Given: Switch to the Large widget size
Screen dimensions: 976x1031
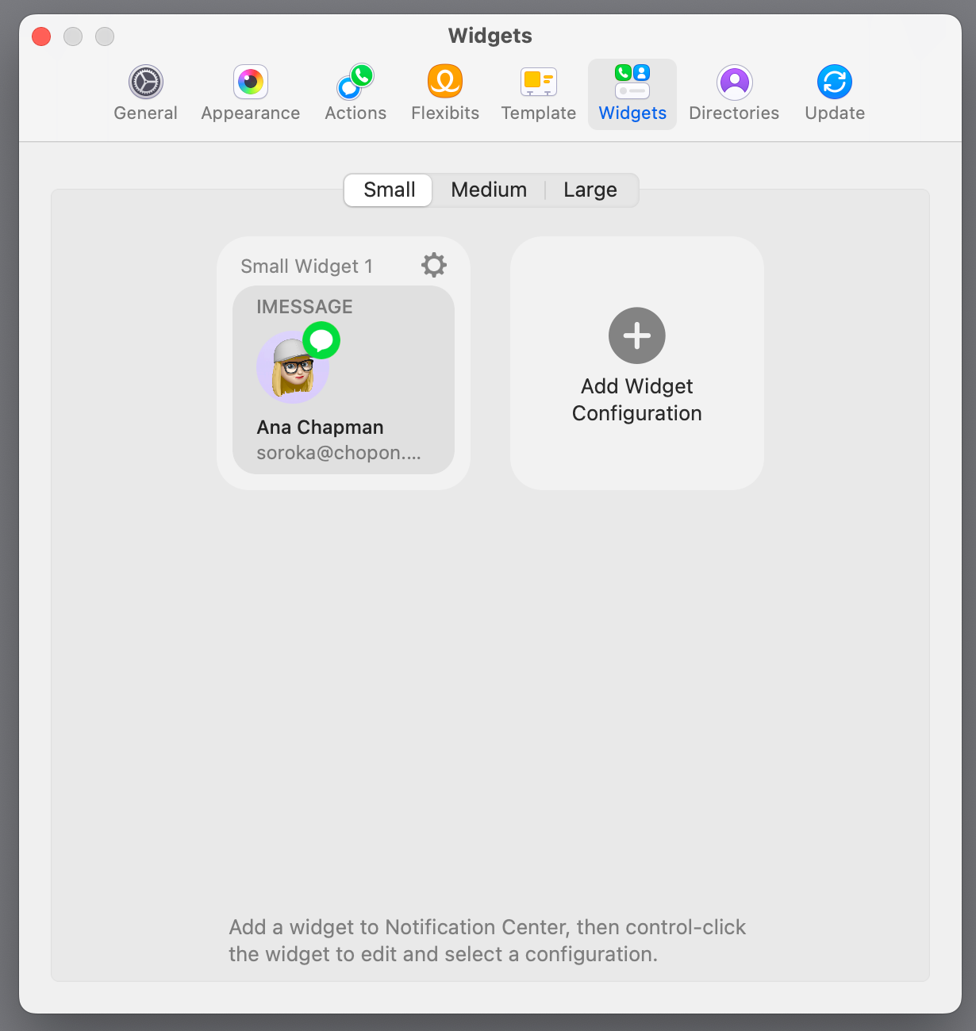Looking at the screenshot, I should [590, 190].
